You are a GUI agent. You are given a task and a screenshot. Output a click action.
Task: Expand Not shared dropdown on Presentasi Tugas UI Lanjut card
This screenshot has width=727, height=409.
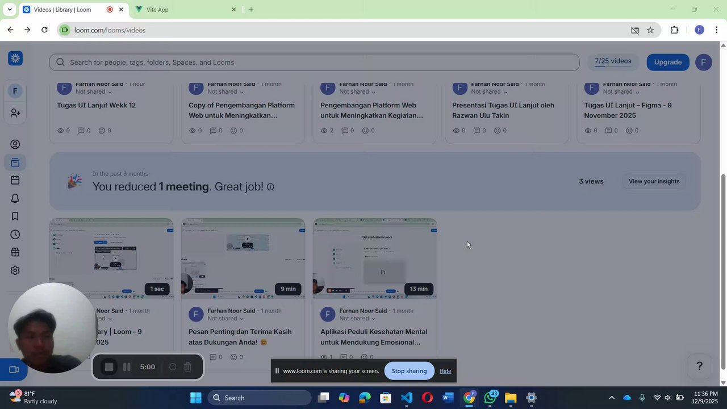[489, 92]
